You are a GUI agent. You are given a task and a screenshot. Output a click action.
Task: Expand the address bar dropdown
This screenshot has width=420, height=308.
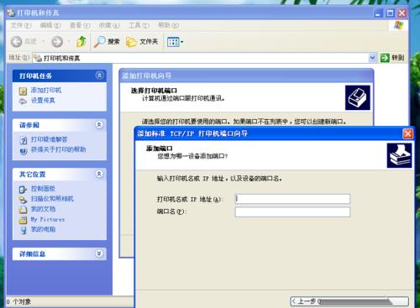(372, 58)
